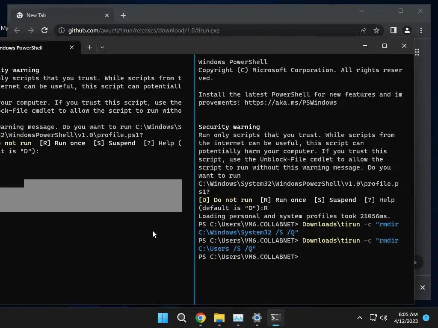Click the "Security warning" heading in right pane
Image resolution: width=438 pixels, height=328 pixels.
[x=229, y=127]
